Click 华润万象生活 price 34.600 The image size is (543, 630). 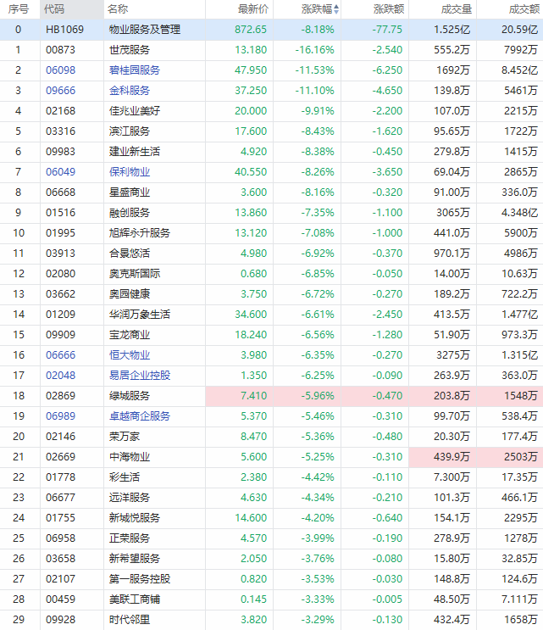point(251,315)
